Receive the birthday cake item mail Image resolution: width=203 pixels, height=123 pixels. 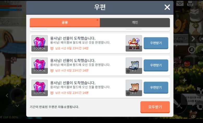[x=156, y=43]
